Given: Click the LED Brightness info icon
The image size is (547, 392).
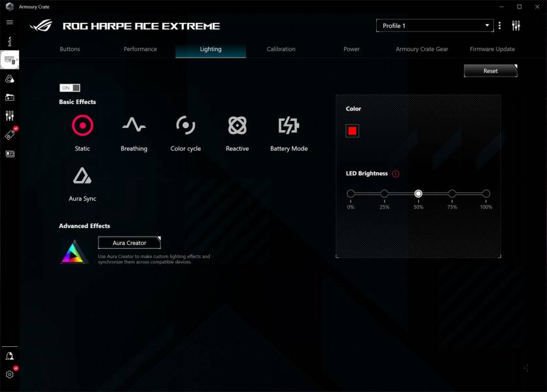Looking at the screenshot, I should point(396,174).
